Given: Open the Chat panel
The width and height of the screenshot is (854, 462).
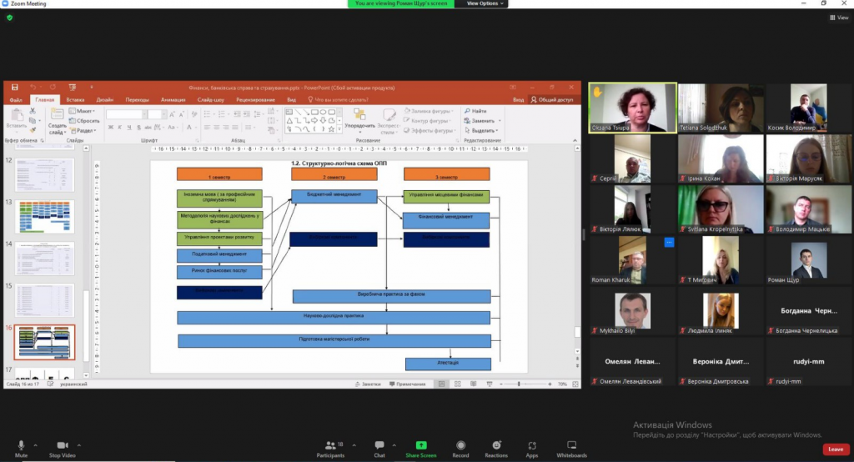Looking at the screenshot, I should pos(379,447).
